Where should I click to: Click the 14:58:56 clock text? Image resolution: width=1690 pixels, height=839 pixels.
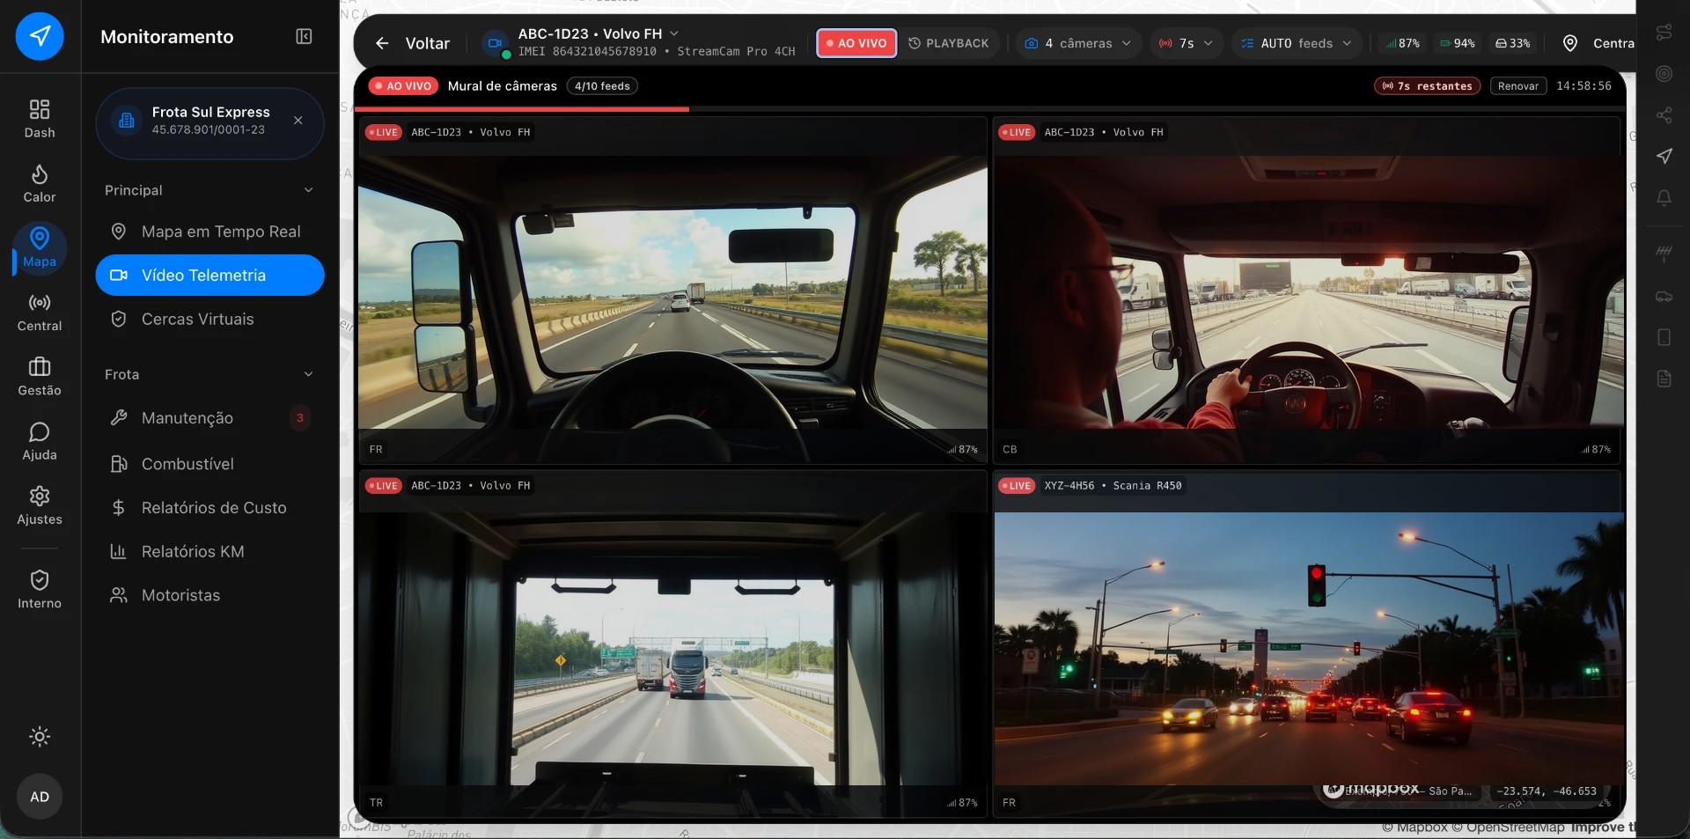(x=1583, y=86)
